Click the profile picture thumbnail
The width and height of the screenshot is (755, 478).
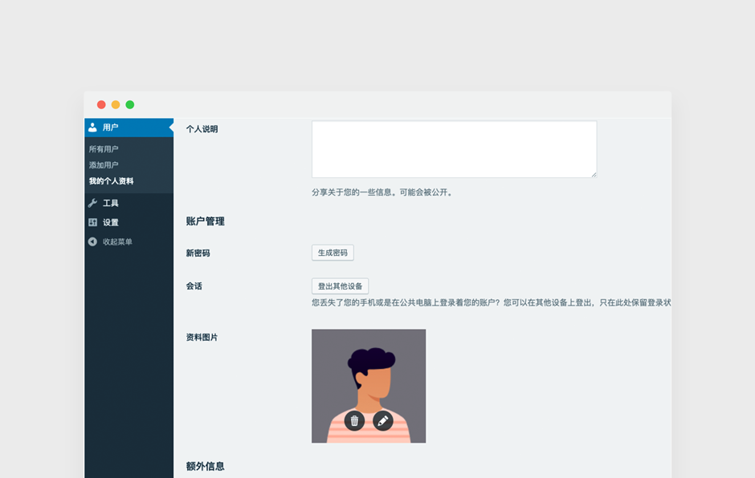[x=369, y=386]
